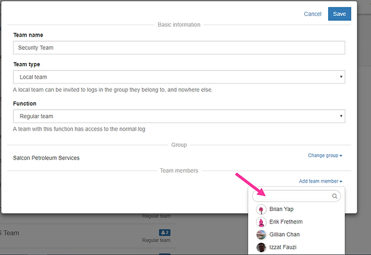The image size is (371, 255).
Task: Click the Team members section heading
Action: 179,171
